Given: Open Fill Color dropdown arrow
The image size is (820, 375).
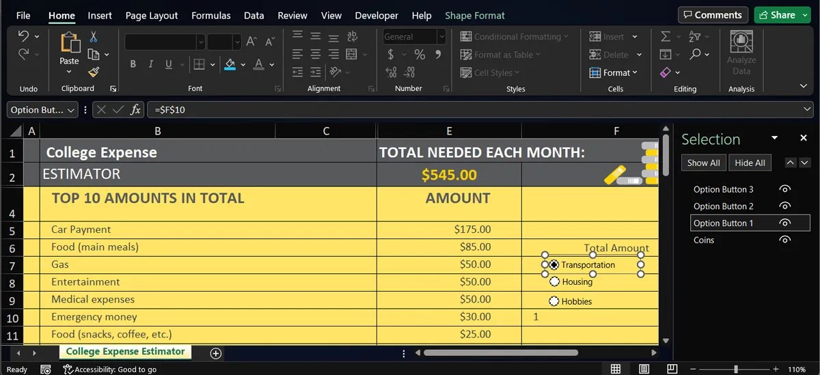Looking at the screenshot, I should pos(243,64).
